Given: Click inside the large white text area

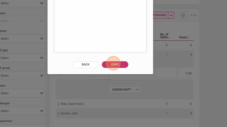Looking at the screenshot, I should click(100, 26).
